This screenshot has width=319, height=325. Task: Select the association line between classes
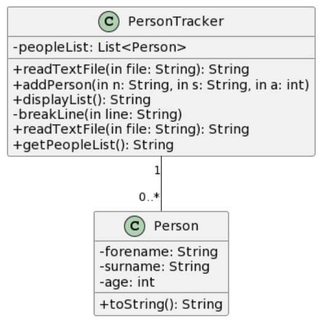coord(161,184)
